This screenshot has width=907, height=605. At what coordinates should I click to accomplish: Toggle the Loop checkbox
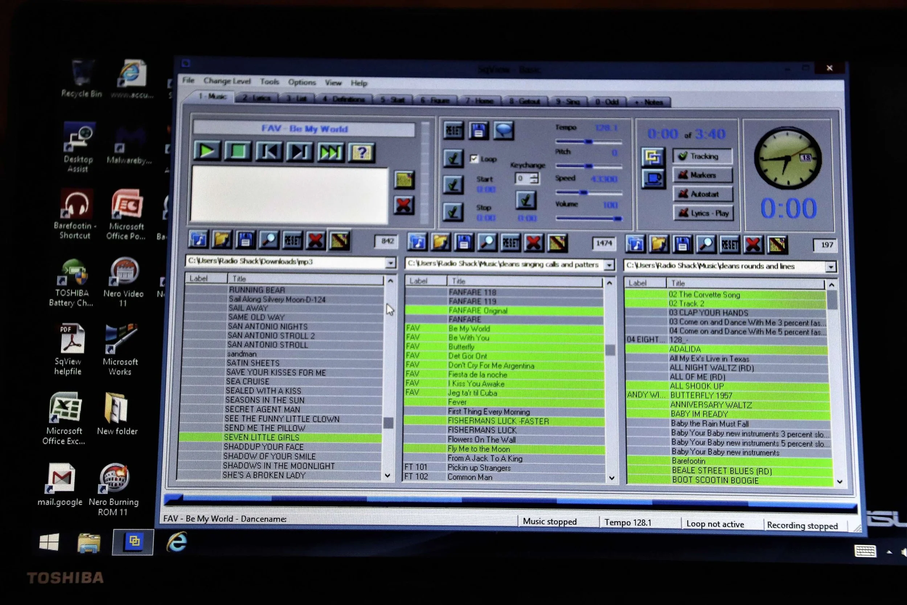click(x=474, y=158)
